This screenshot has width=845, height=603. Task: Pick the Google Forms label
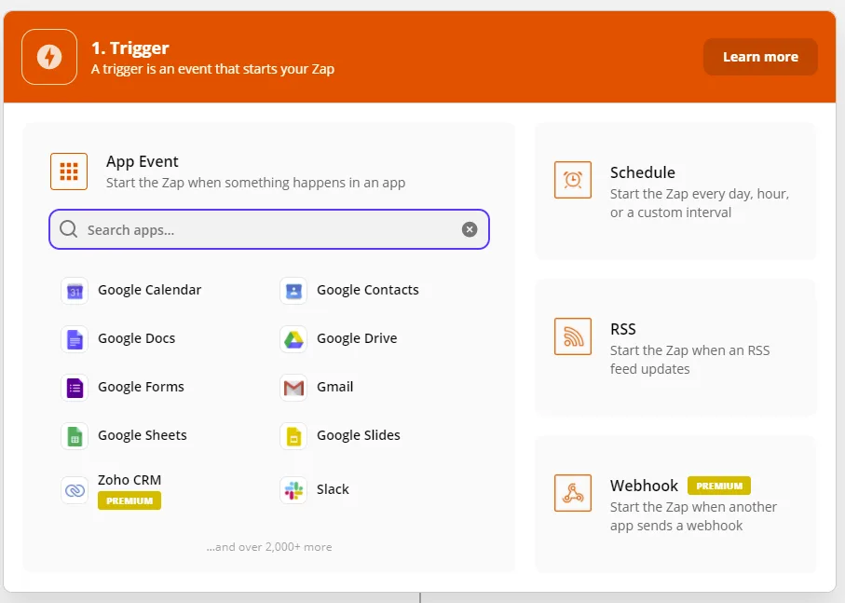coord(141,387)
